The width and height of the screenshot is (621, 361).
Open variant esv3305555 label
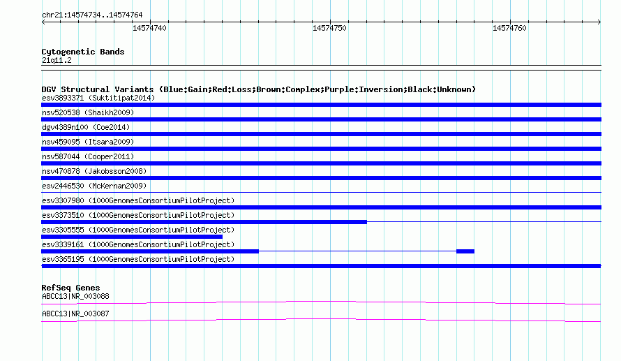pyautogui.click(x=138, y=230)
